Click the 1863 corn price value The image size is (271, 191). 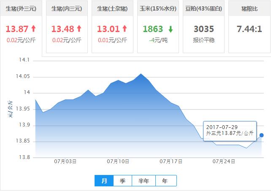153,29
